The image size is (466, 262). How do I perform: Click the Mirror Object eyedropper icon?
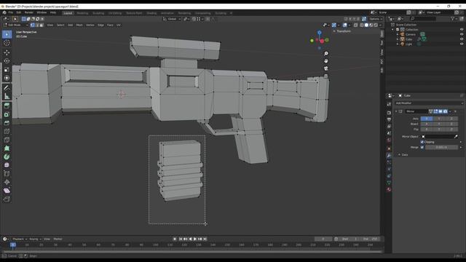[x=456, y=136]
